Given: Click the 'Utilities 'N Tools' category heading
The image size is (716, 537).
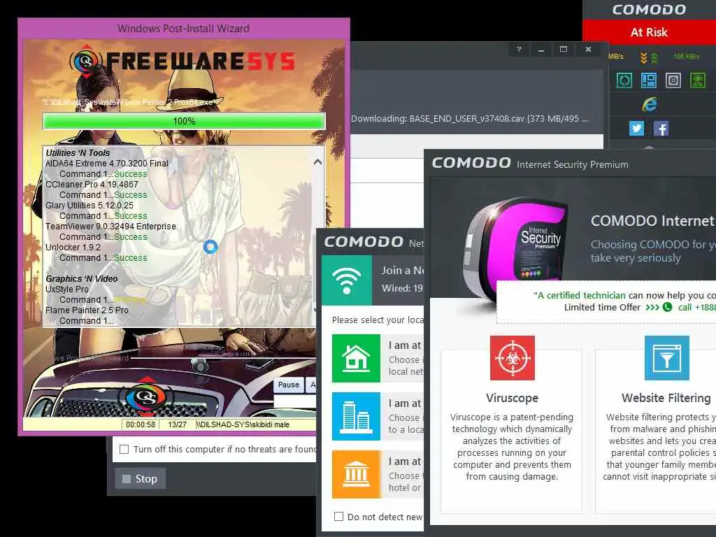Looking at the screenshot, I should coord(78,153).
